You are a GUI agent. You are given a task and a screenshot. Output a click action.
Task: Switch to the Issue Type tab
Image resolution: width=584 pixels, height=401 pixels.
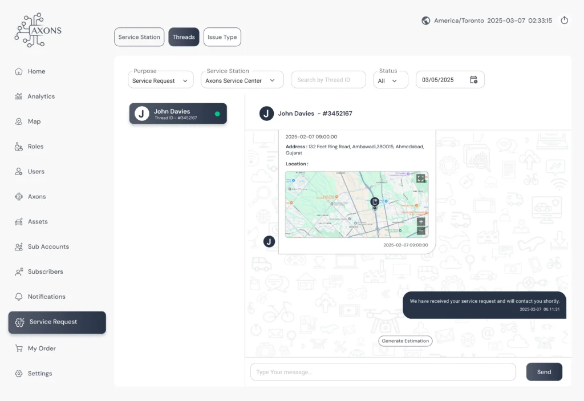222,37
